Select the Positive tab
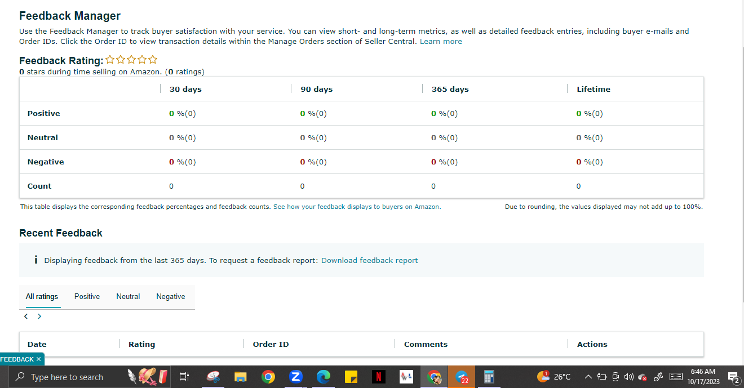Screen dimensions: 744x388 tap(87, 296)
